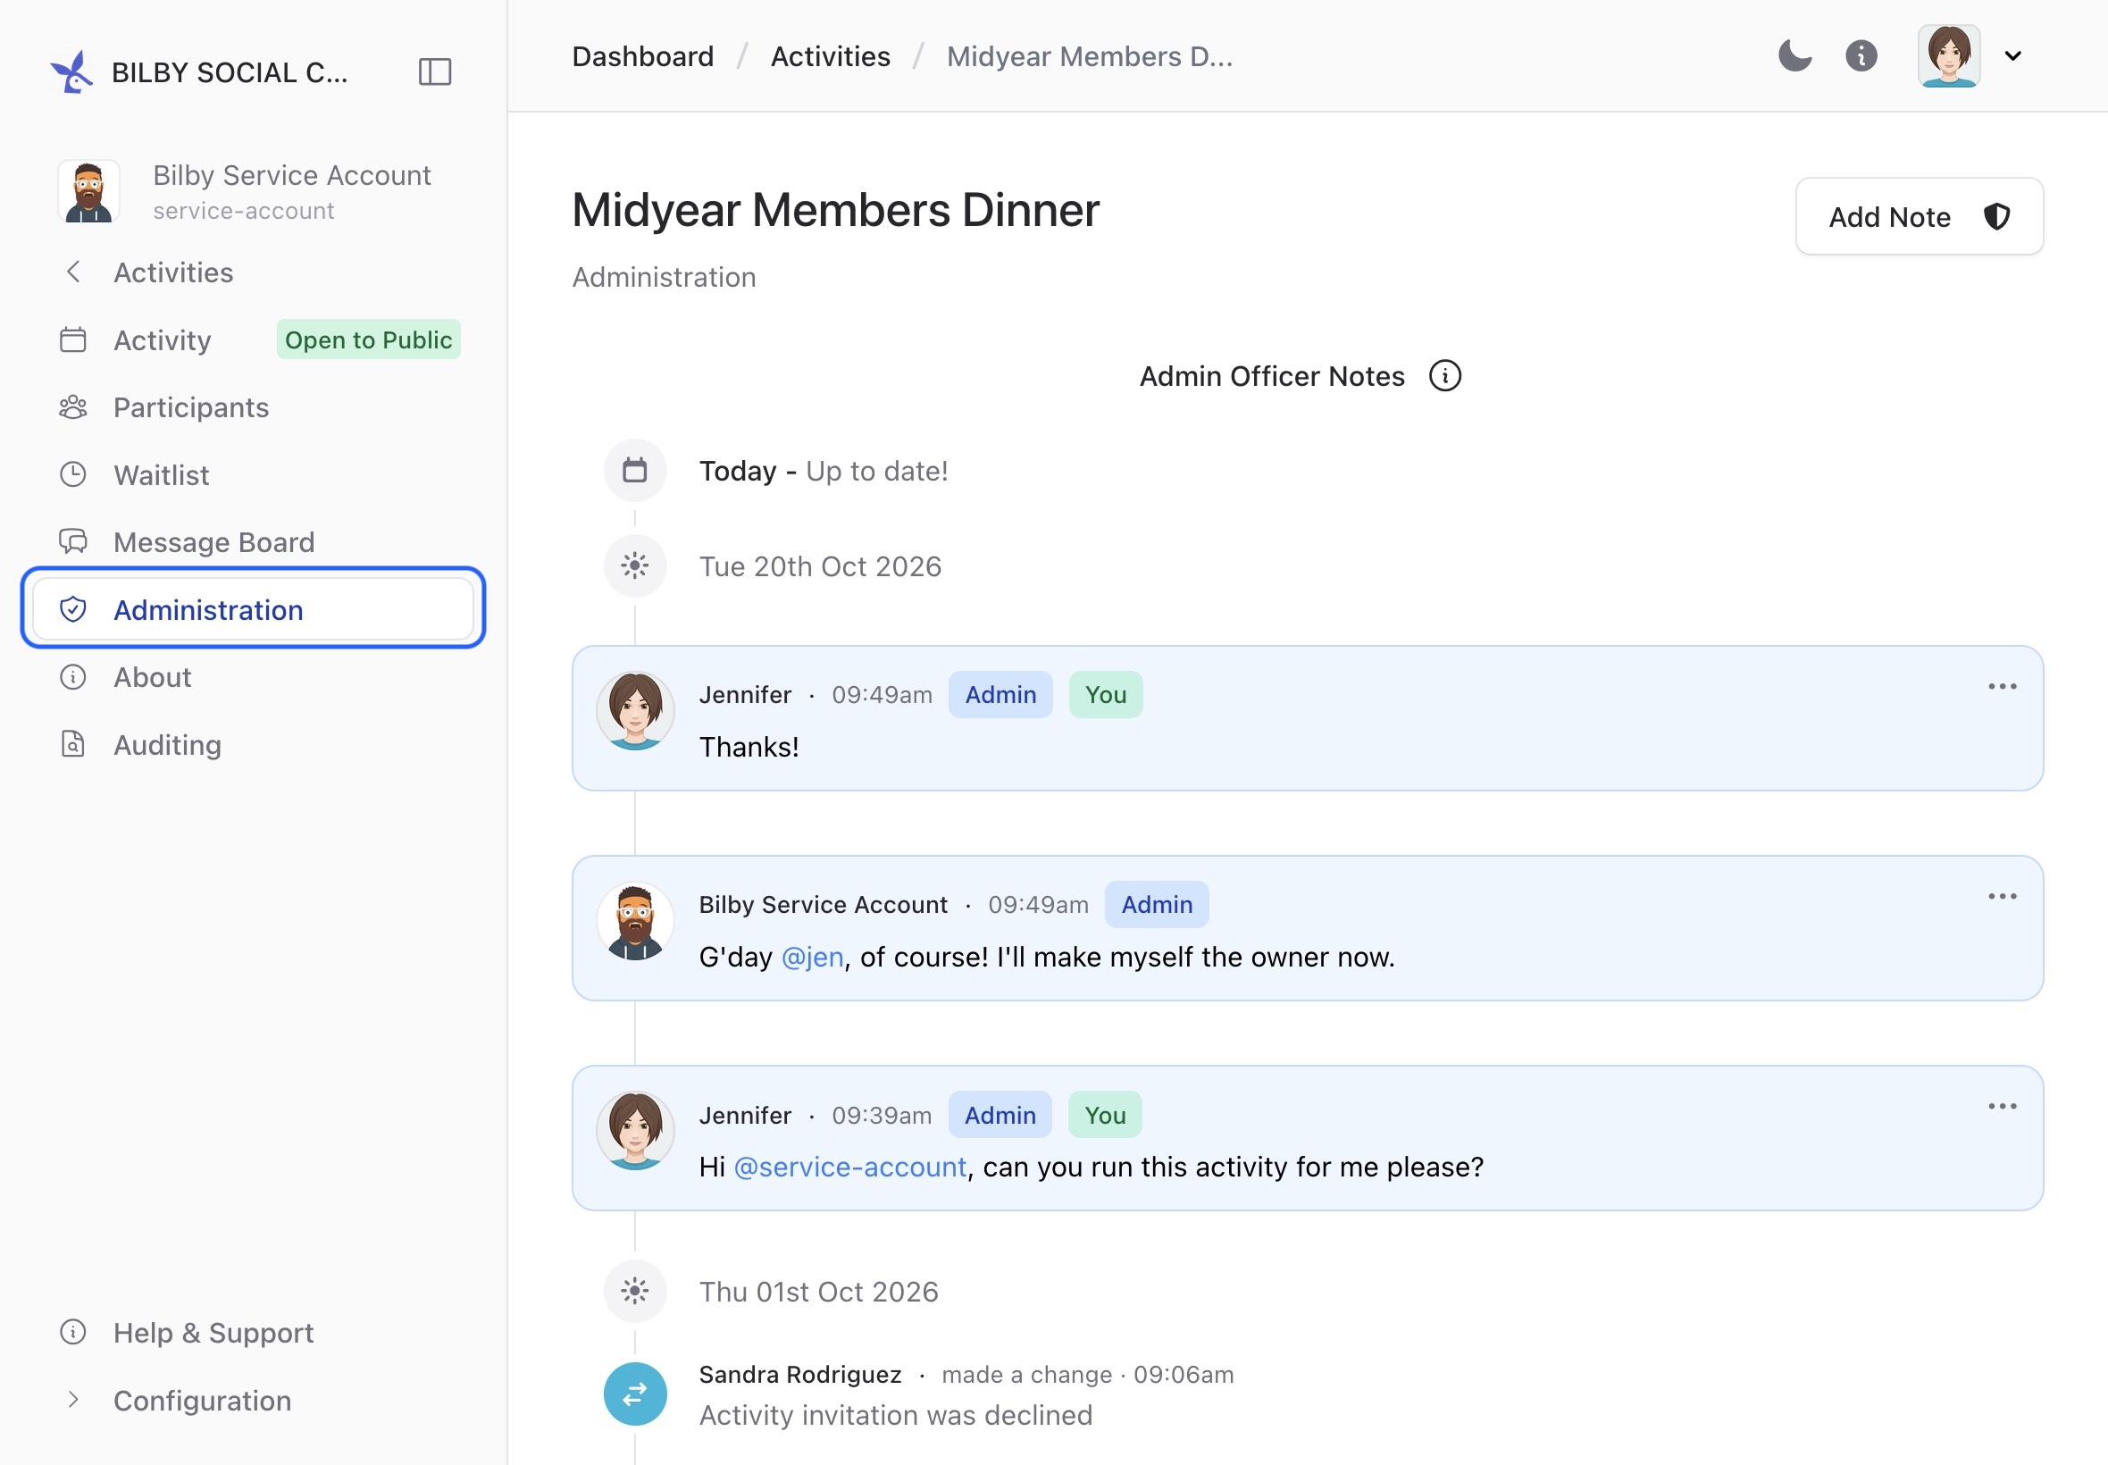Click info icon beside Admin Officer Notes

pyautogui.click(x=1444, y=376)
